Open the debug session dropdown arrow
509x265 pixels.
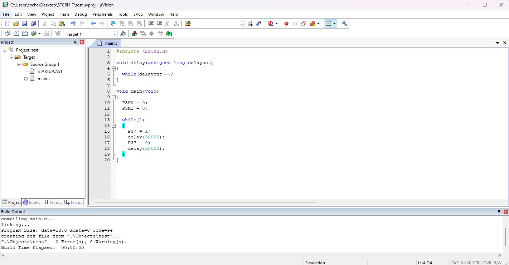(276, 24)
